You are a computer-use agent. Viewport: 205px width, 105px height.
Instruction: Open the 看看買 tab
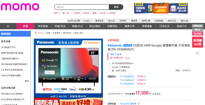click(134, 21)
